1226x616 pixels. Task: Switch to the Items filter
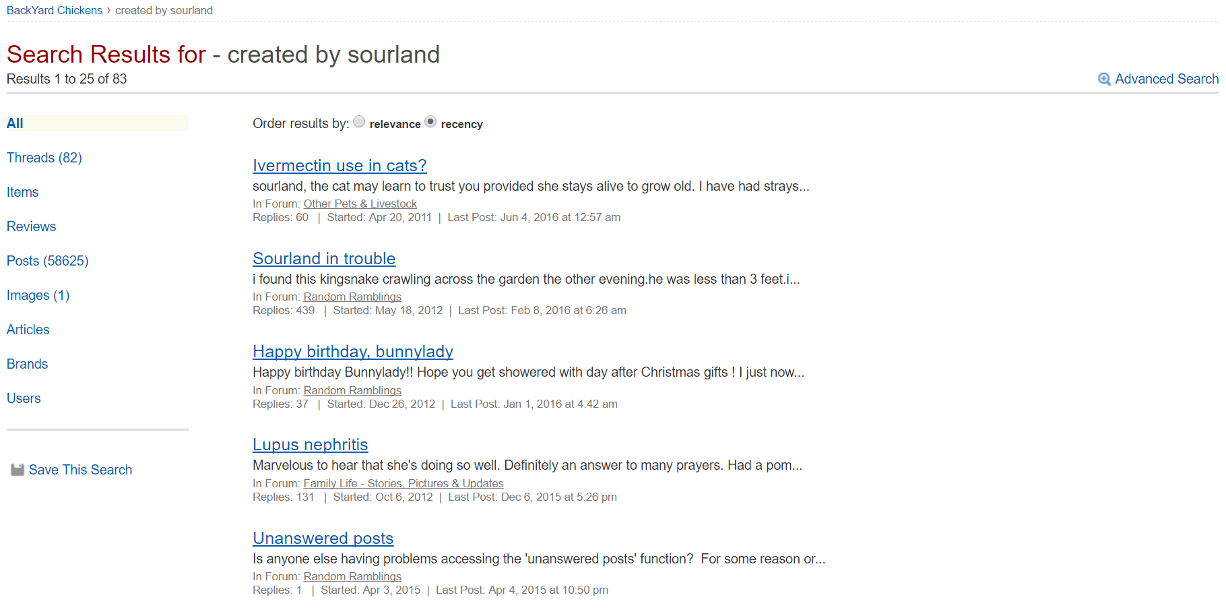tap(23, 192)
